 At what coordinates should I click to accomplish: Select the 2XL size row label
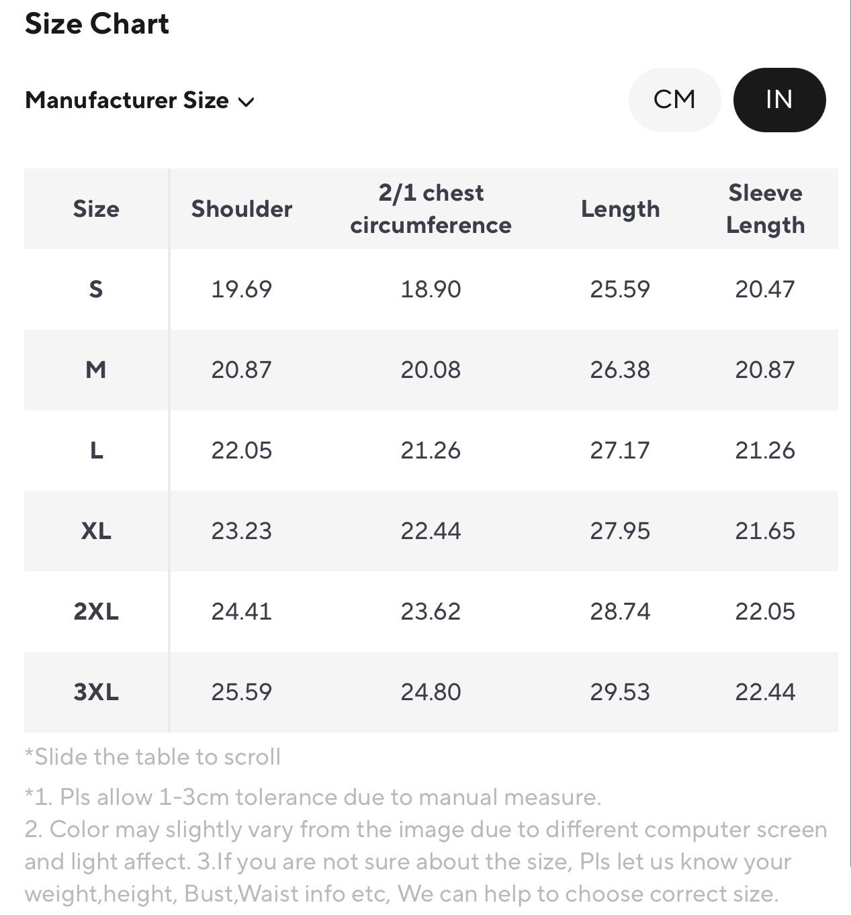(96, 612)
